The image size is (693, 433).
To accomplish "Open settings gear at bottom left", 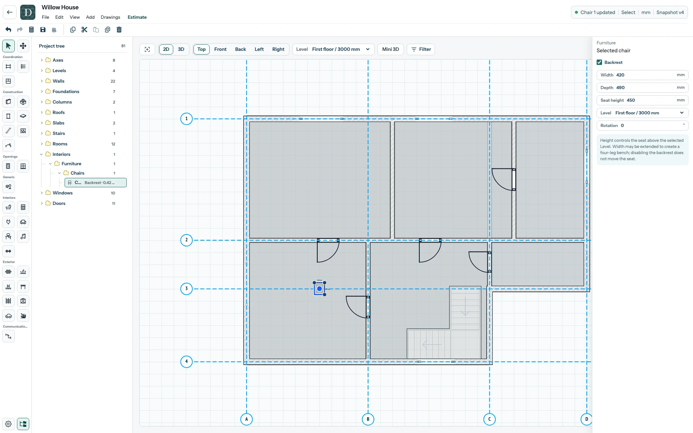I will (8, 424).
